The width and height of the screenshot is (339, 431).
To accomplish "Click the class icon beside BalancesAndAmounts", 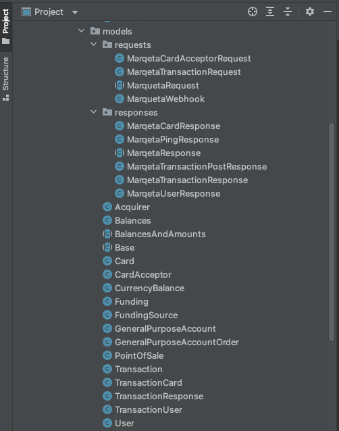I will coord(107,234).
